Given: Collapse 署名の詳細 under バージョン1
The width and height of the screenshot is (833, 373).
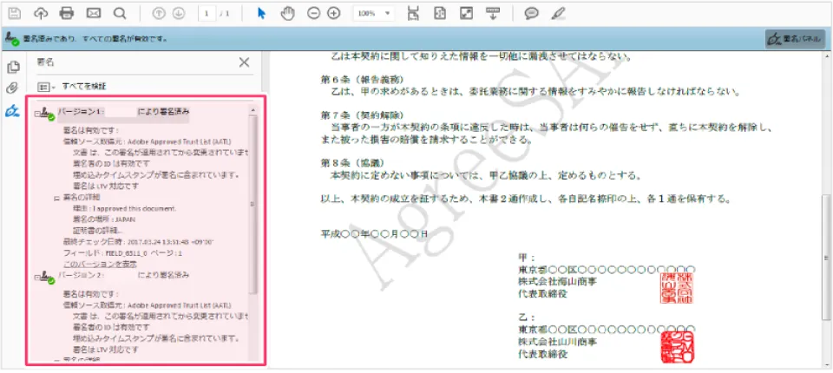Looking at the screenshot, I should tap(56, 198).
